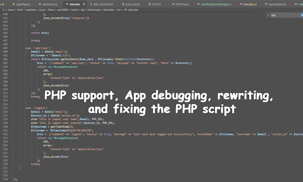This screenshot has height=182, width=303.
Task: Click 'json_encode($res)' on line 528
Action: (x=56, y=157)
